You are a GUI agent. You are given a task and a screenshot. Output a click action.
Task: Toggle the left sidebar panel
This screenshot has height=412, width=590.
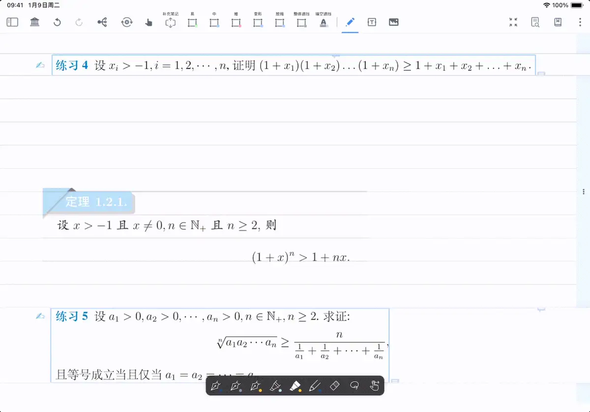(12, 22)
